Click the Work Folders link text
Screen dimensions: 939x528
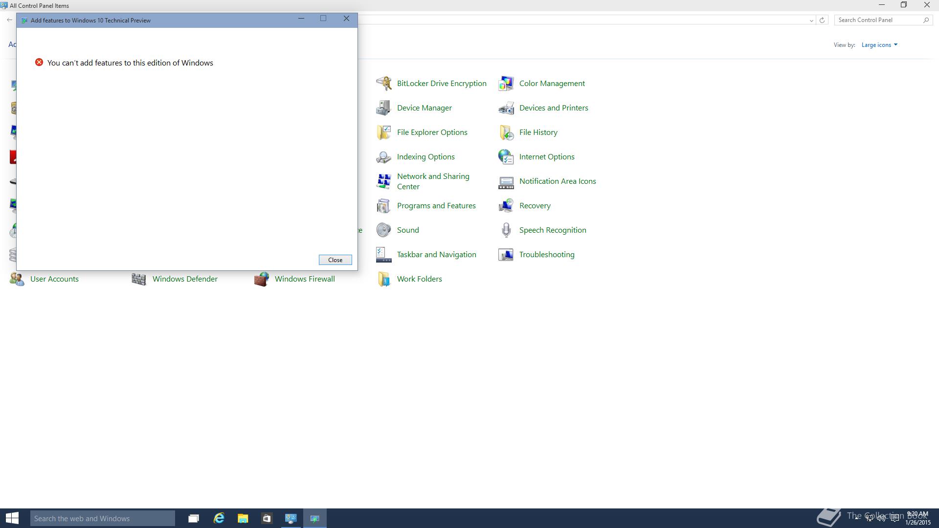pos(420,279)
